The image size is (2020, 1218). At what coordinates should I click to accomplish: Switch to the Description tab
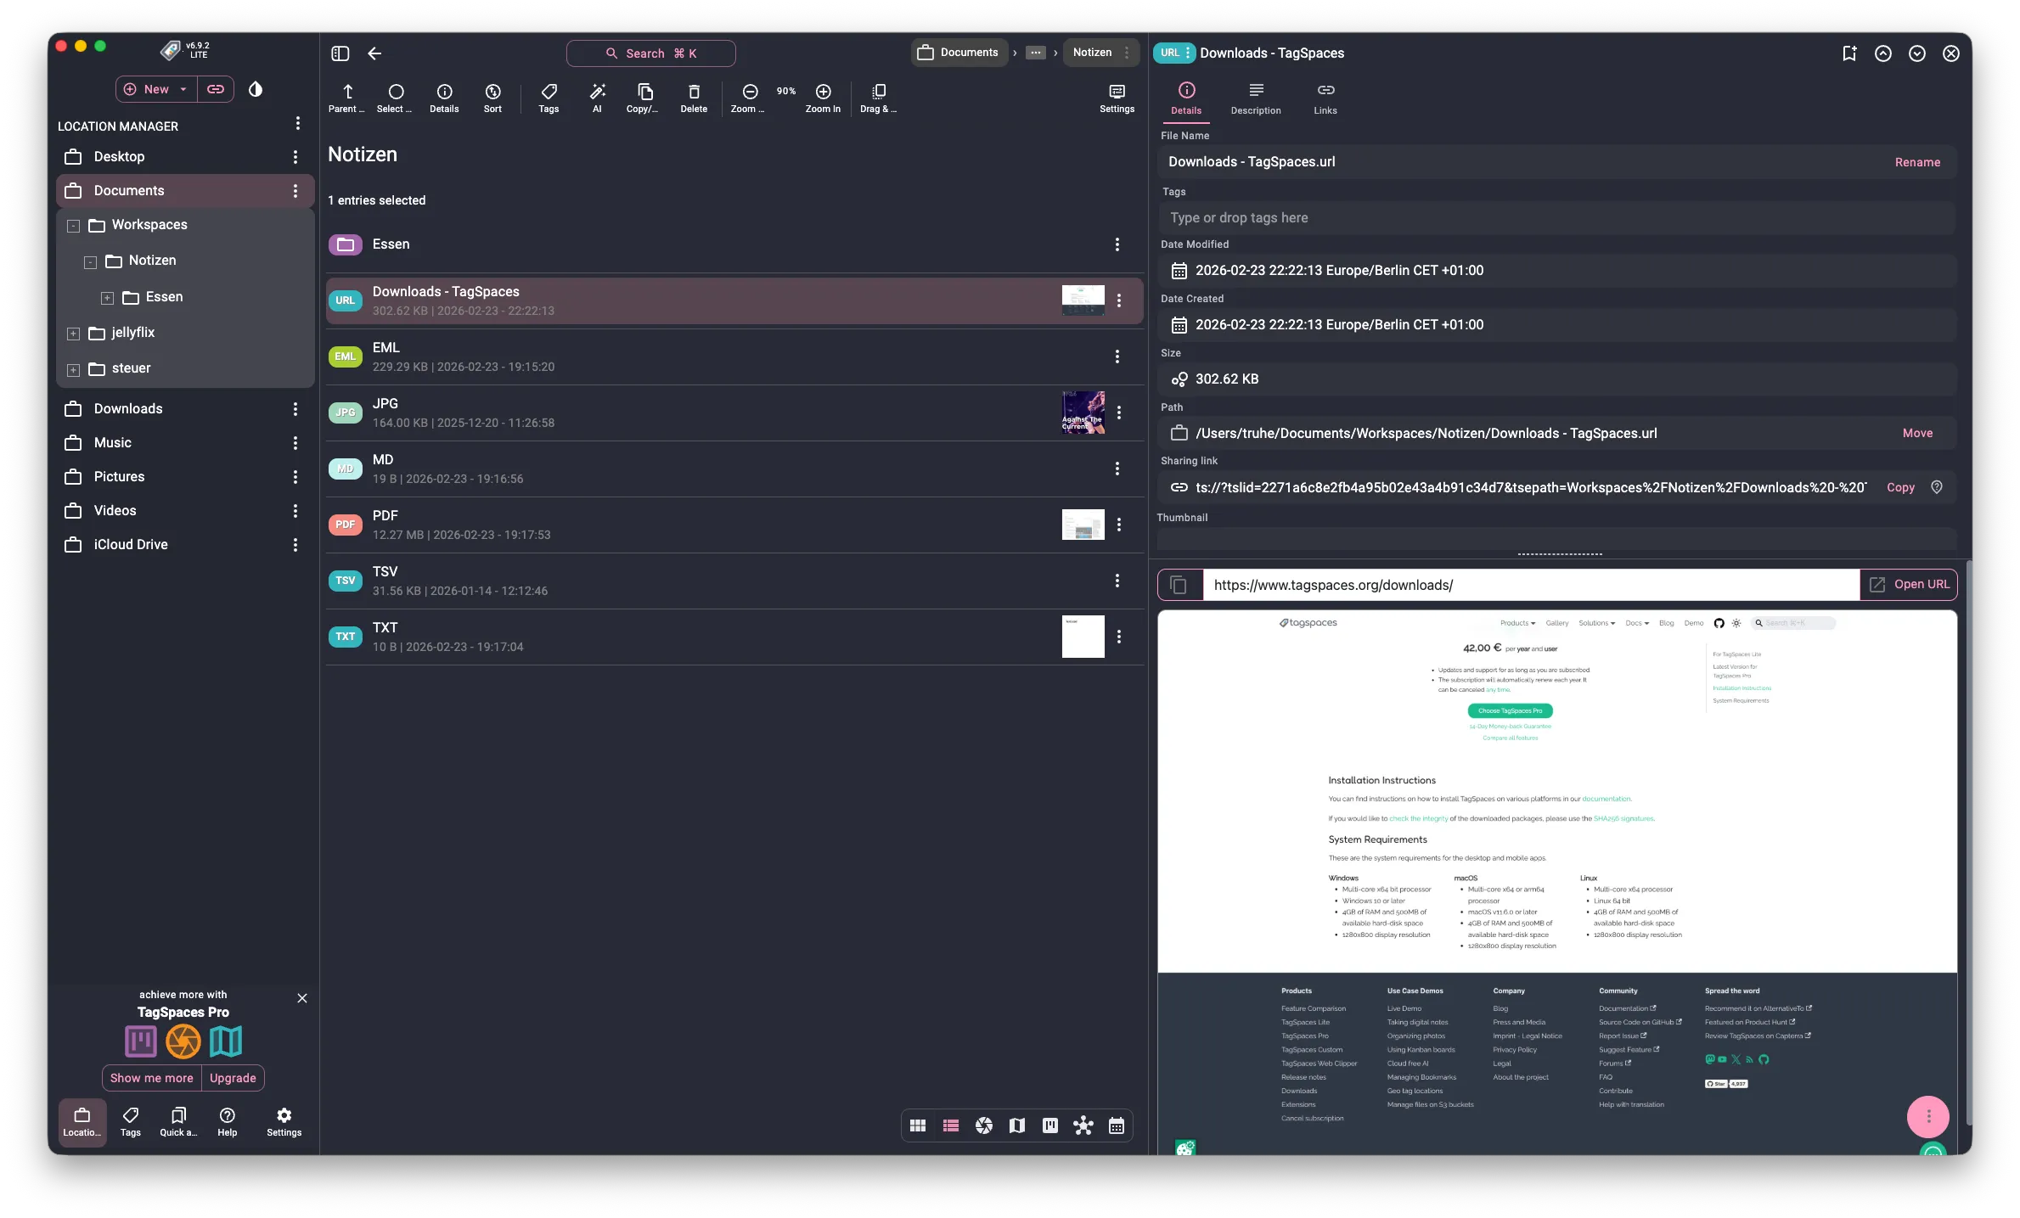[1256, 98]
